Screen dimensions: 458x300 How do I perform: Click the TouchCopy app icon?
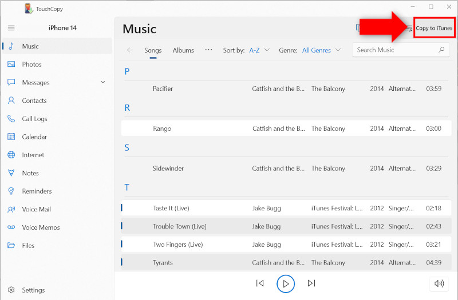tap(29, 9)
